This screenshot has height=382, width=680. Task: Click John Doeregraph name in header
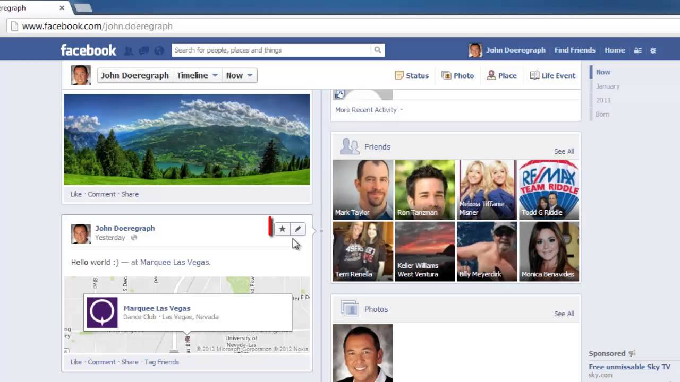click(x=515, y=50)
